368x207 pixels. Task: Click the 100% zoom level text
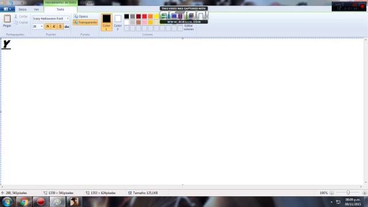[323, 193]
